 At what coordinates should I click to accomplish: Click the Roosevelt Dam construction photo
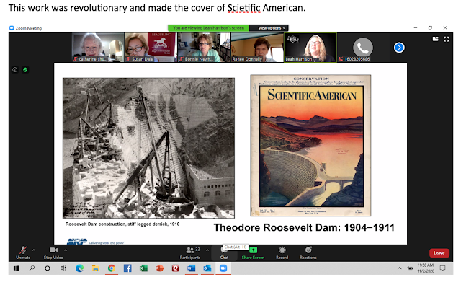click(x=148, y=148)
